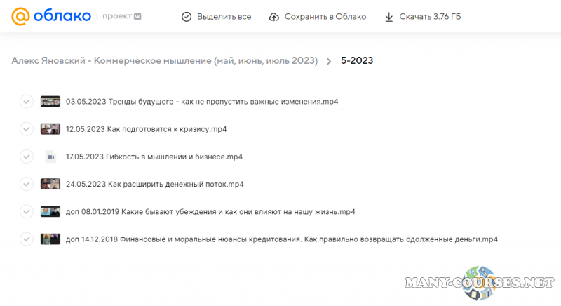This screenshot has height=306, width=561.
Task: Check the box for доп 14.12.2018 file
Action: tap(27, 239)
